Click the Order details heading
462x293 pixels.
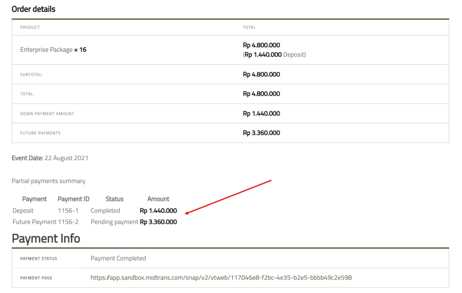33,9
